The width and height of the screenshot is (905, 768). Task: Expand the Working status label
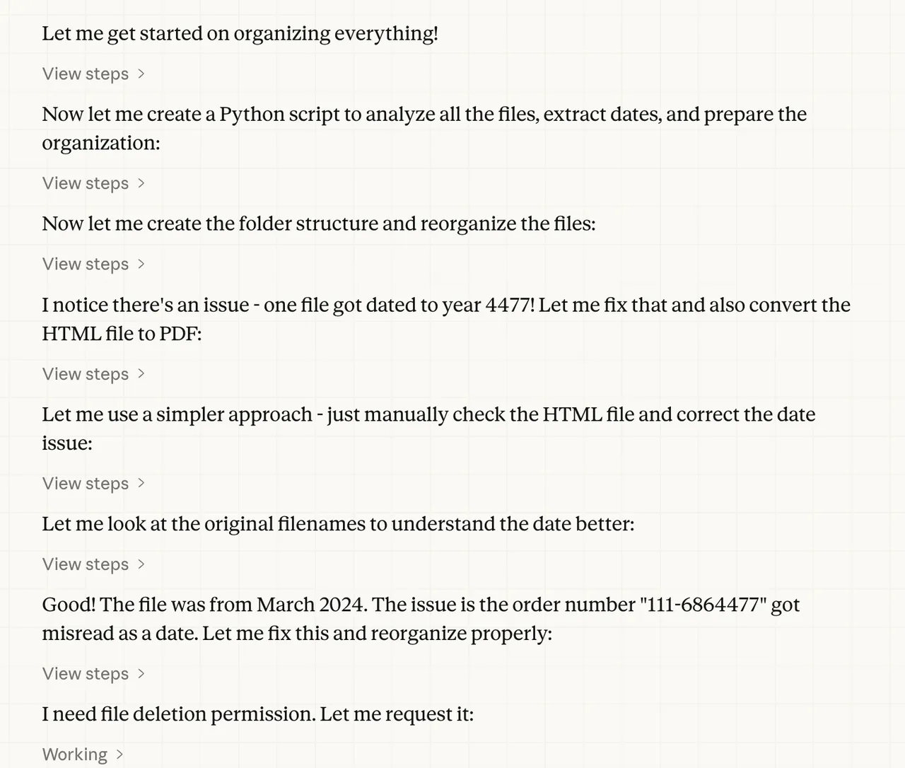[x=74, y=755]
